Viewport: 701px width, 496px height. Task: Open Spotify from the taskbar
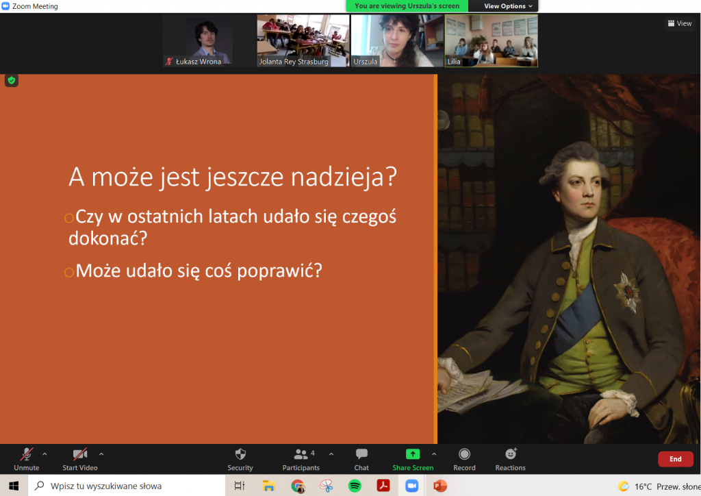(x=355, y=486)
